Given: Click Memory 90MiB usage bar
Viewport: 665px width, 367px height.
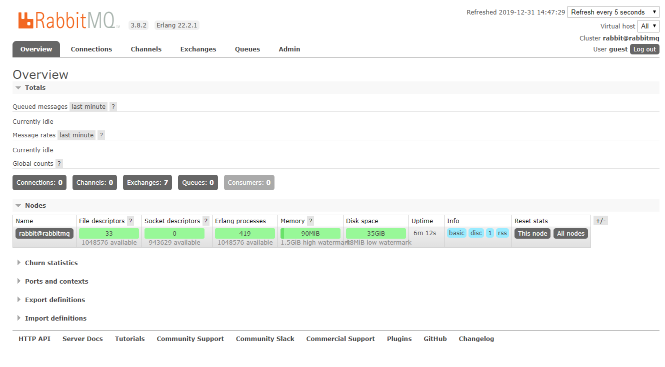Looking at the screenshot, I should [310, 233].
